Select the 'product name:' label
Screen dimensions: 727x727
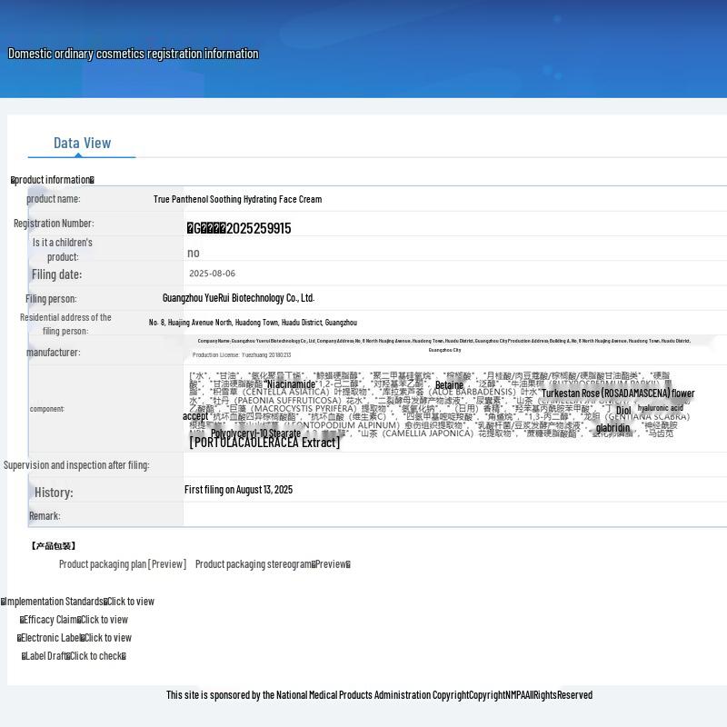[54, 199]
